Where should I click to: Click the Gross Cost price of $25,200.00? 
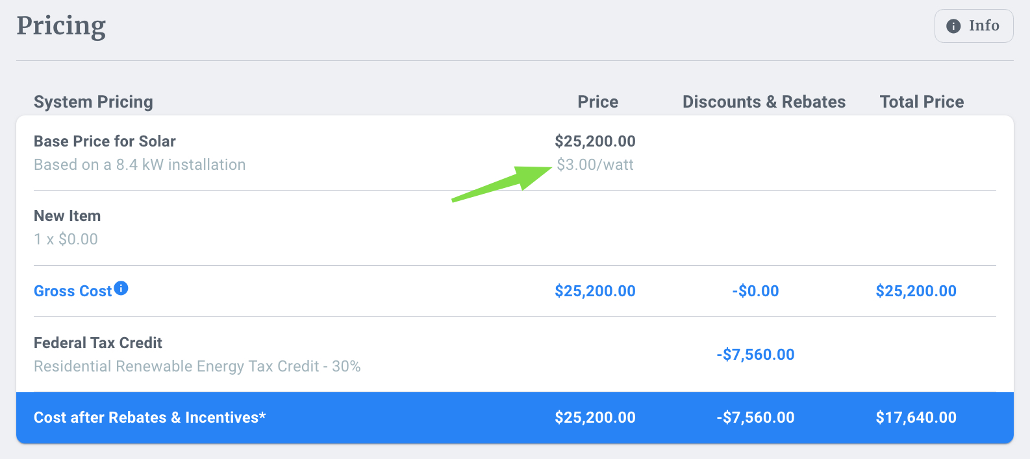click(595, 291)
